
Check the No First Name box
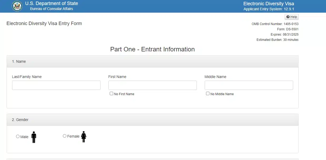pyautogui.click(x=112, y=94)
